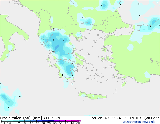Click legend label '20'
This screenshot has width=160, height=124.
(x=43, y=123)
